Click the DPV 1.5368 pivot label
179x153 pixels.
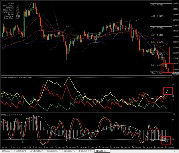[x=157, y=42]
